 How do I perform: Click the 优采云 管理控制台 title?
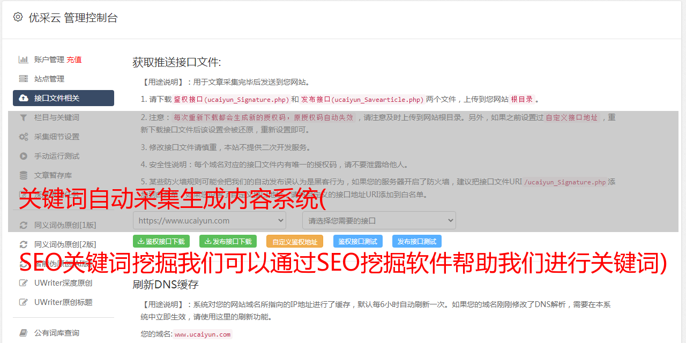(73, 18)
